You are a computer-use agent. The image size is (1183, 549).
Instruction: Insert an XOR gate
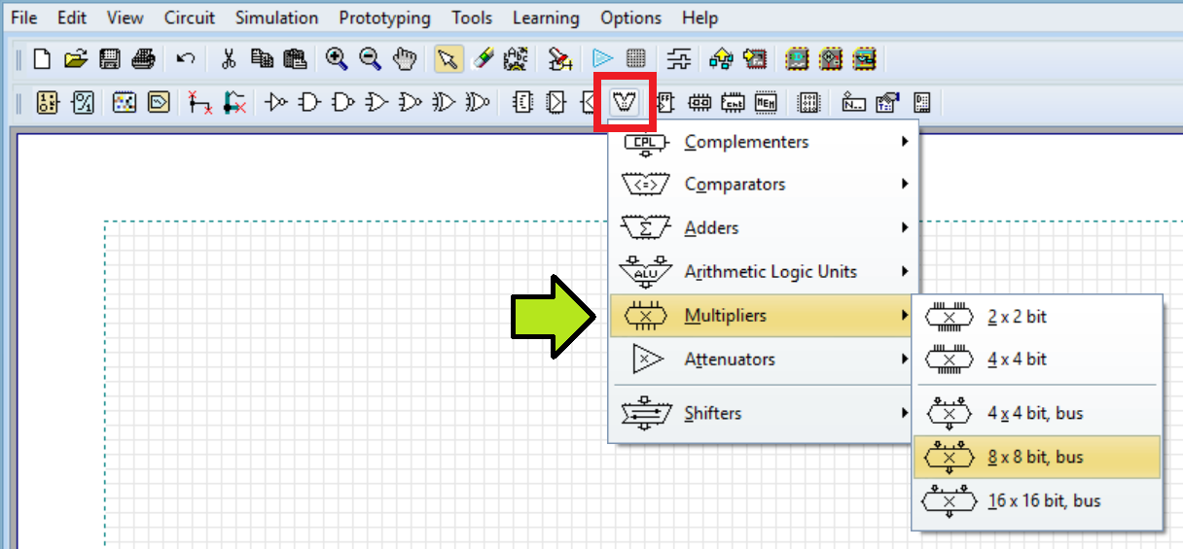click(444, 101)
